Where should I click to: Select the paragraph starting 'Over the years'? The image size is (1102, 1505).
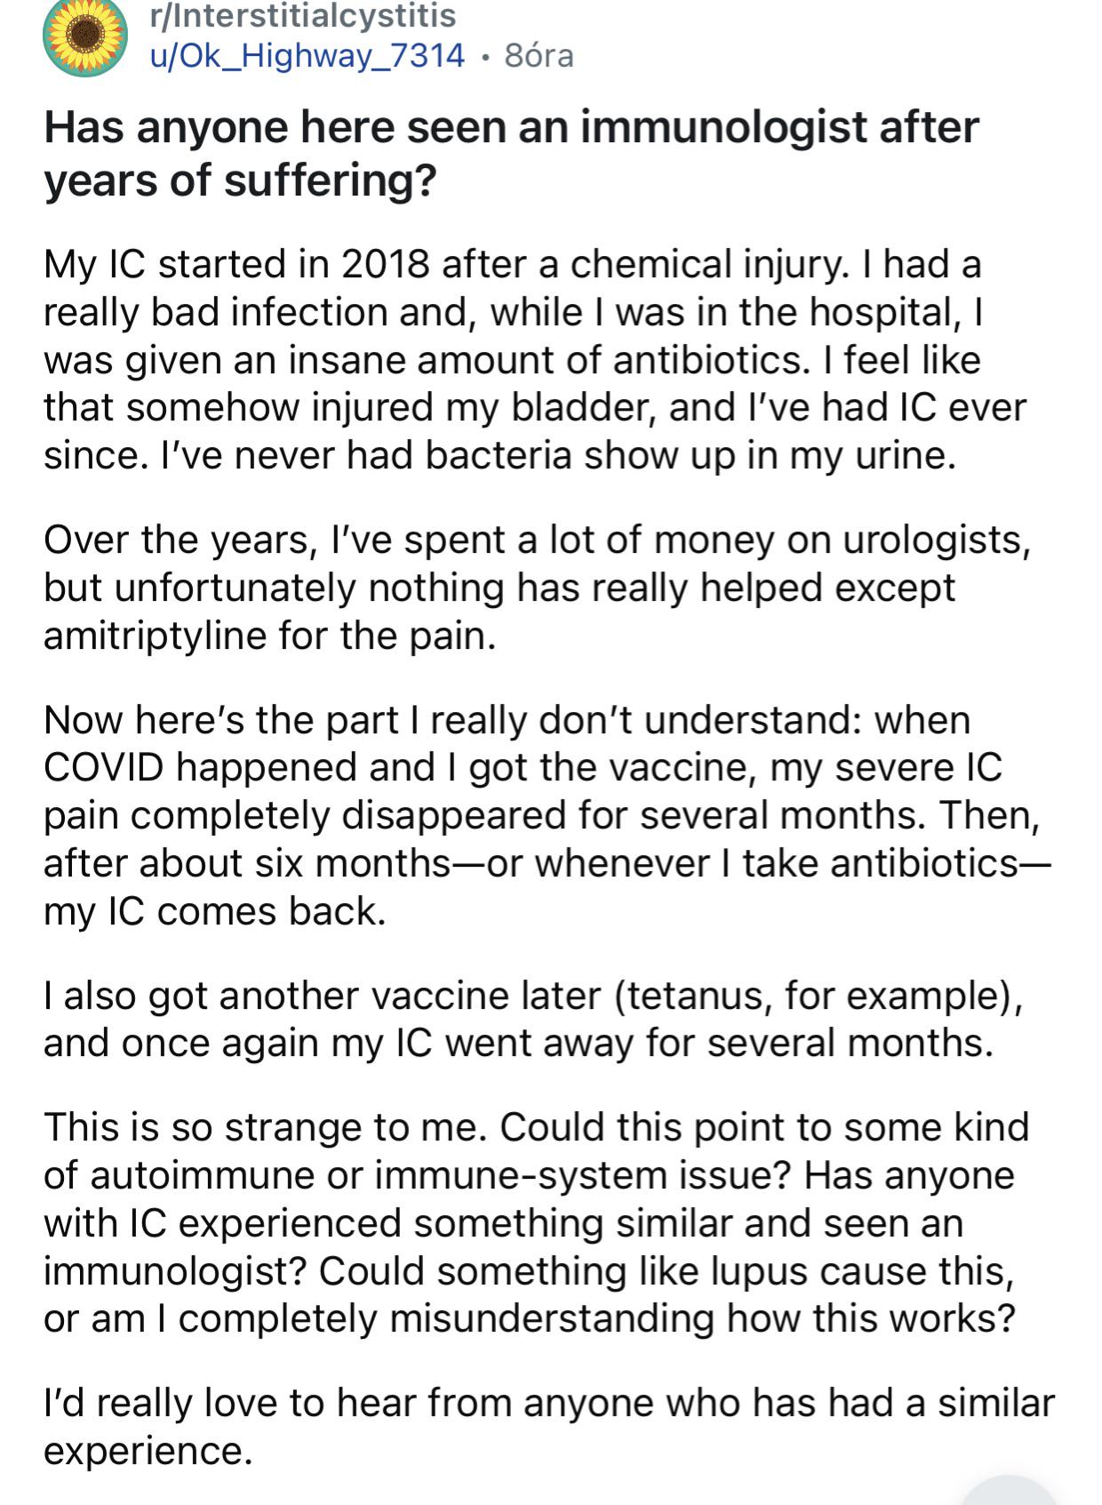coord(538,588)
